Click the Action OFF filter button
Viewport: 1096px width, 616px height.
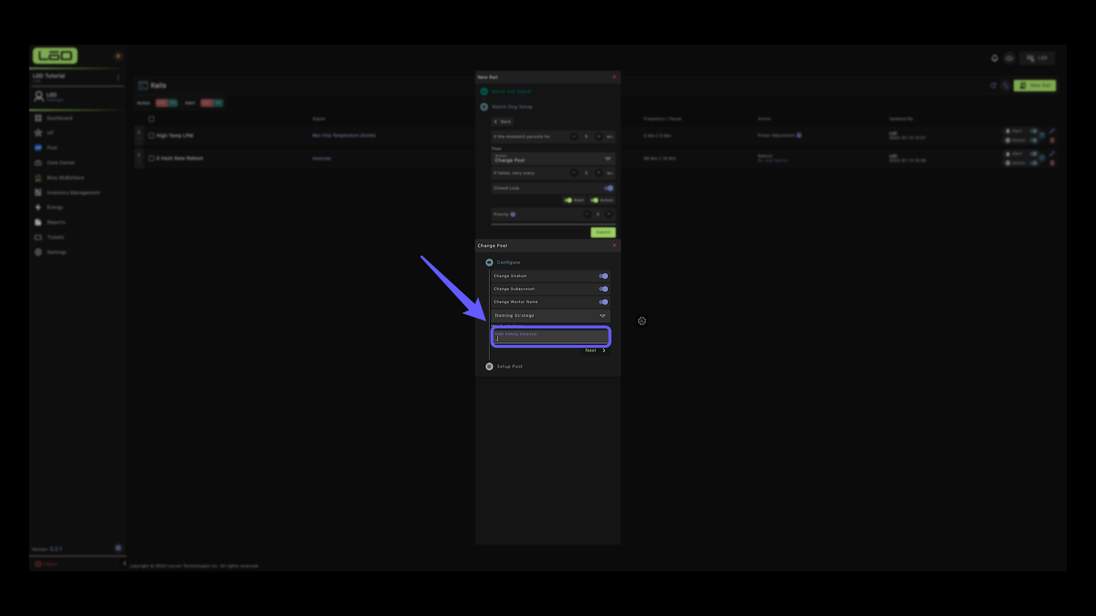coord(162,103)
